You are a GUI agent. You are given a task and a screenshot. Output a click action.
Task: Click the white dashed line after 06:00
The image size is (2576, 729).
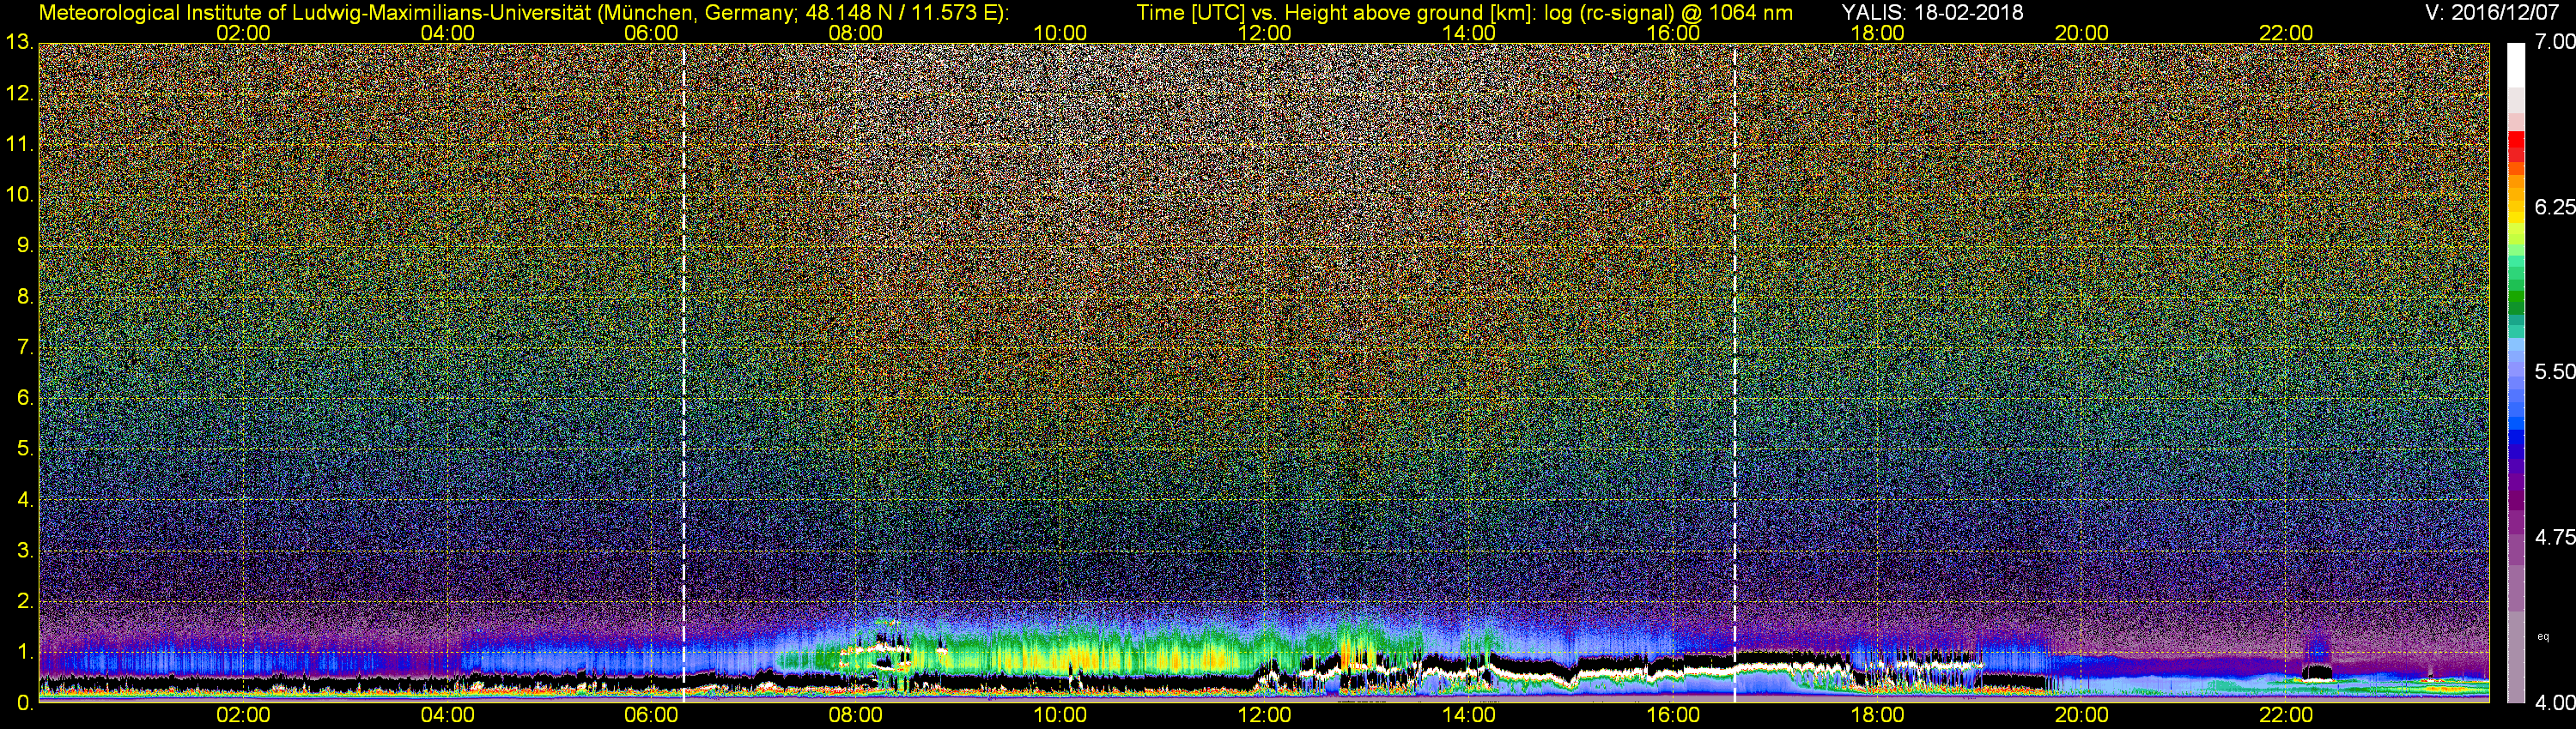tap(684, 372)
